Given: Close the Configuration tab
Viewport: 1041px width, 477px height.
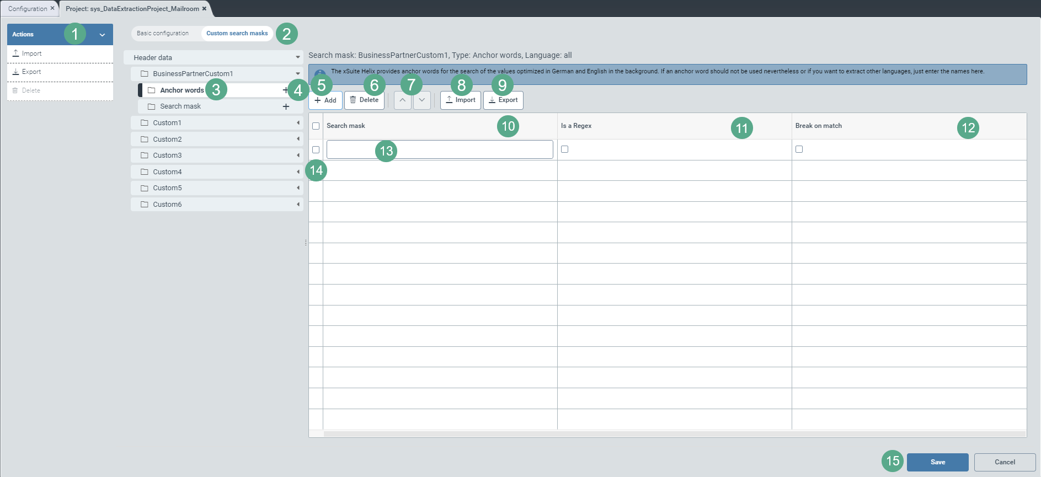Looking at the screenshot, I should (52, 8).
